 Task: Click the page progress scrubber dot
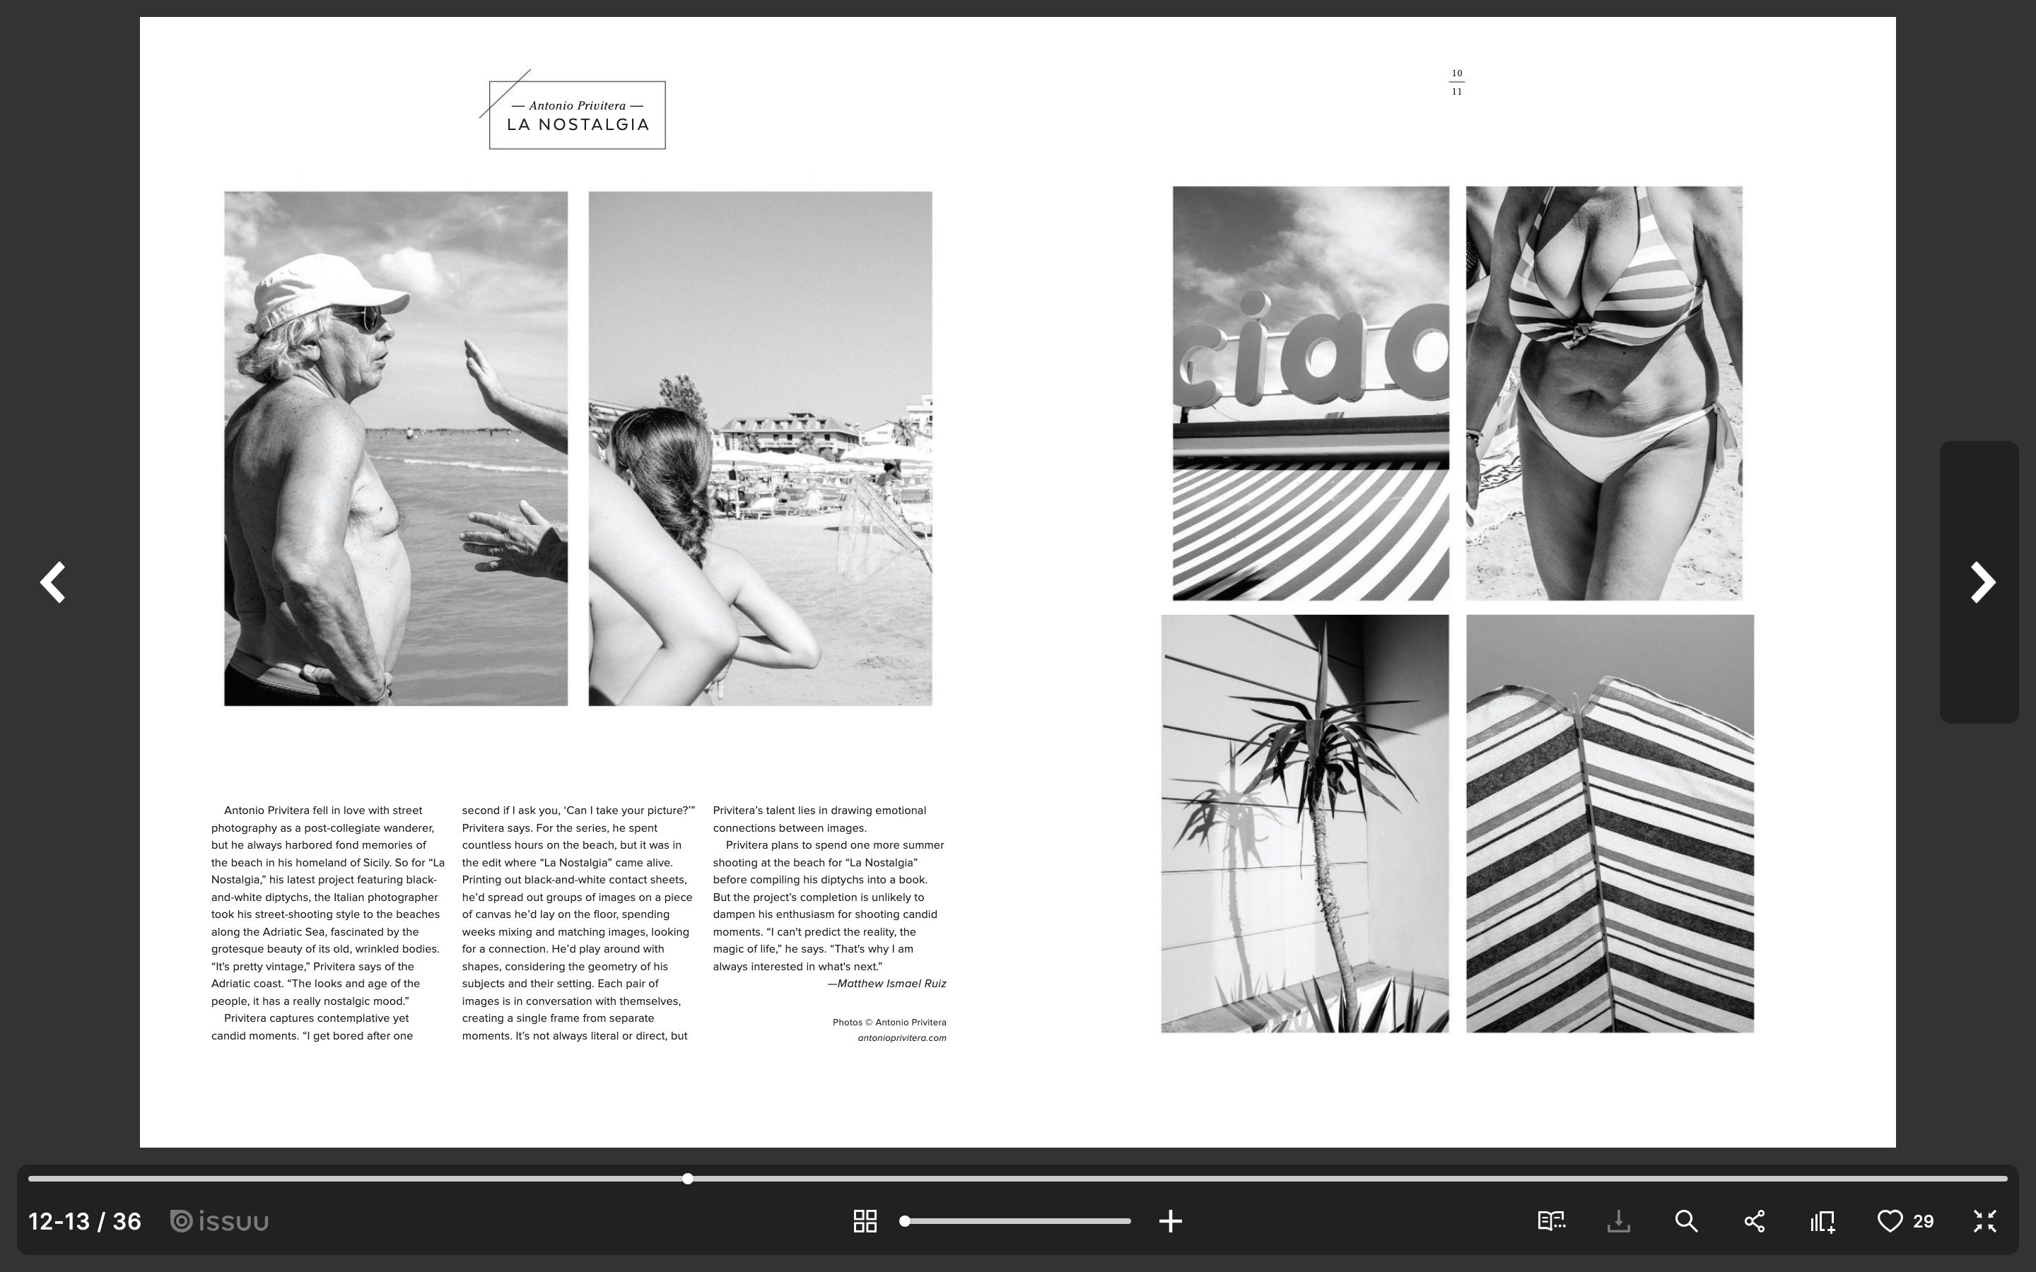click(x=687, y=1179)
